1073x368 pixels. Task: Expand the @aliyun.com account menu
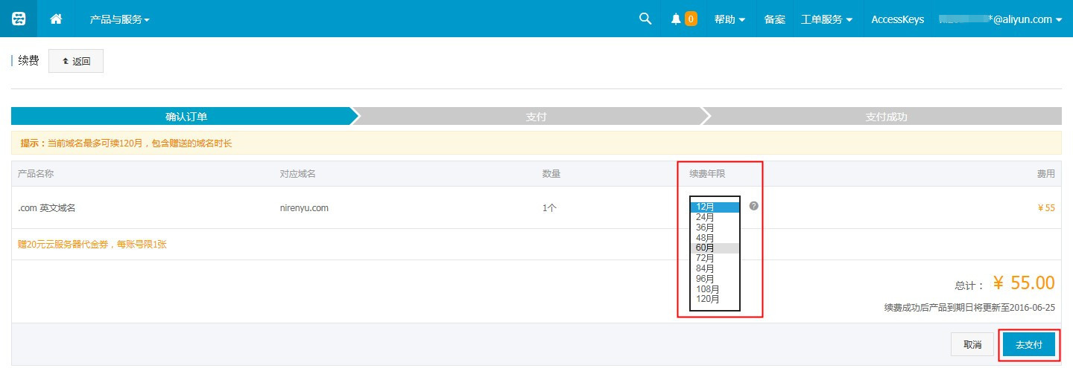[1000, 19]
